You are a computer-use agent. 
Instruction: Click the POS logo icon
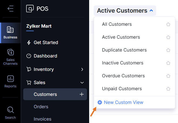point(30,9)
